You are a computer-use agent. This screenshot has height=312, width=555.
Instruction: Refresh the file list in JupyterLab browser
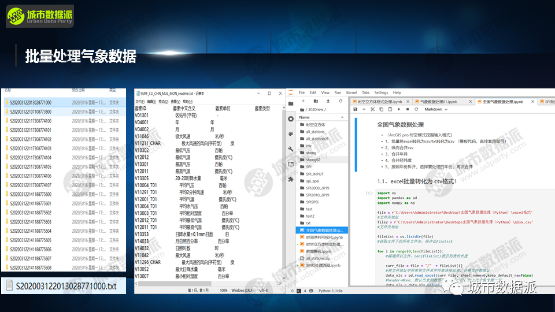(x=341, y=101)
